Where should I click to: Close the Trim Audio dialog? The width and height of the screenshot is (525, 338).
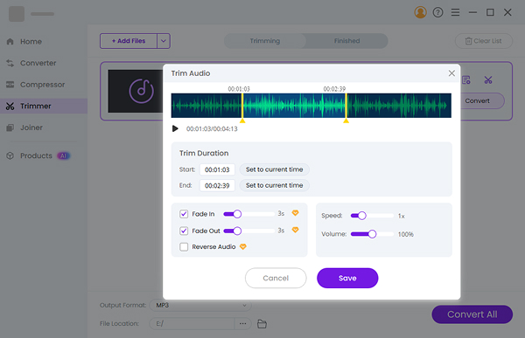pos(451,73)
